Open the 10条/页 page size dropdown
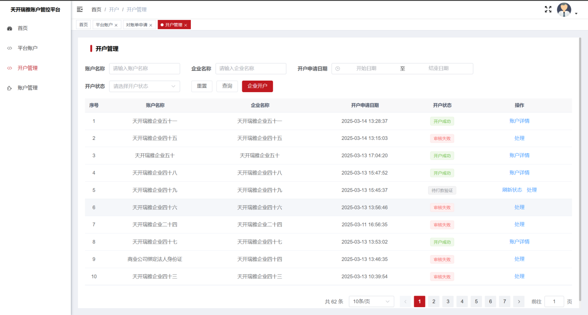588x315 pixels. pos(371,302)
